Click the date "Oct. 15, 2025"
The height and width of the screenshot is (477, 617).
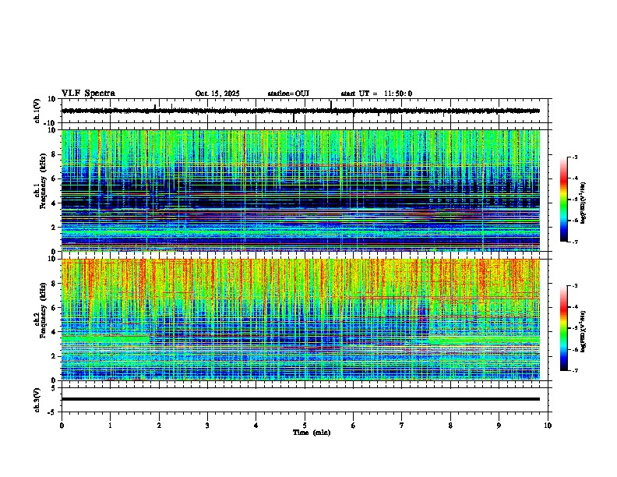click(x=217, y=94)
